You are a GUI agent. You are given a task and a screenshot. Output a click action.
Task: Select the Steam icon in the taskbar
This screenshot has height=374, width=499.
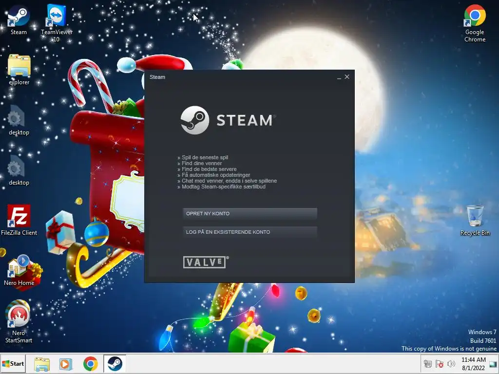115,363
